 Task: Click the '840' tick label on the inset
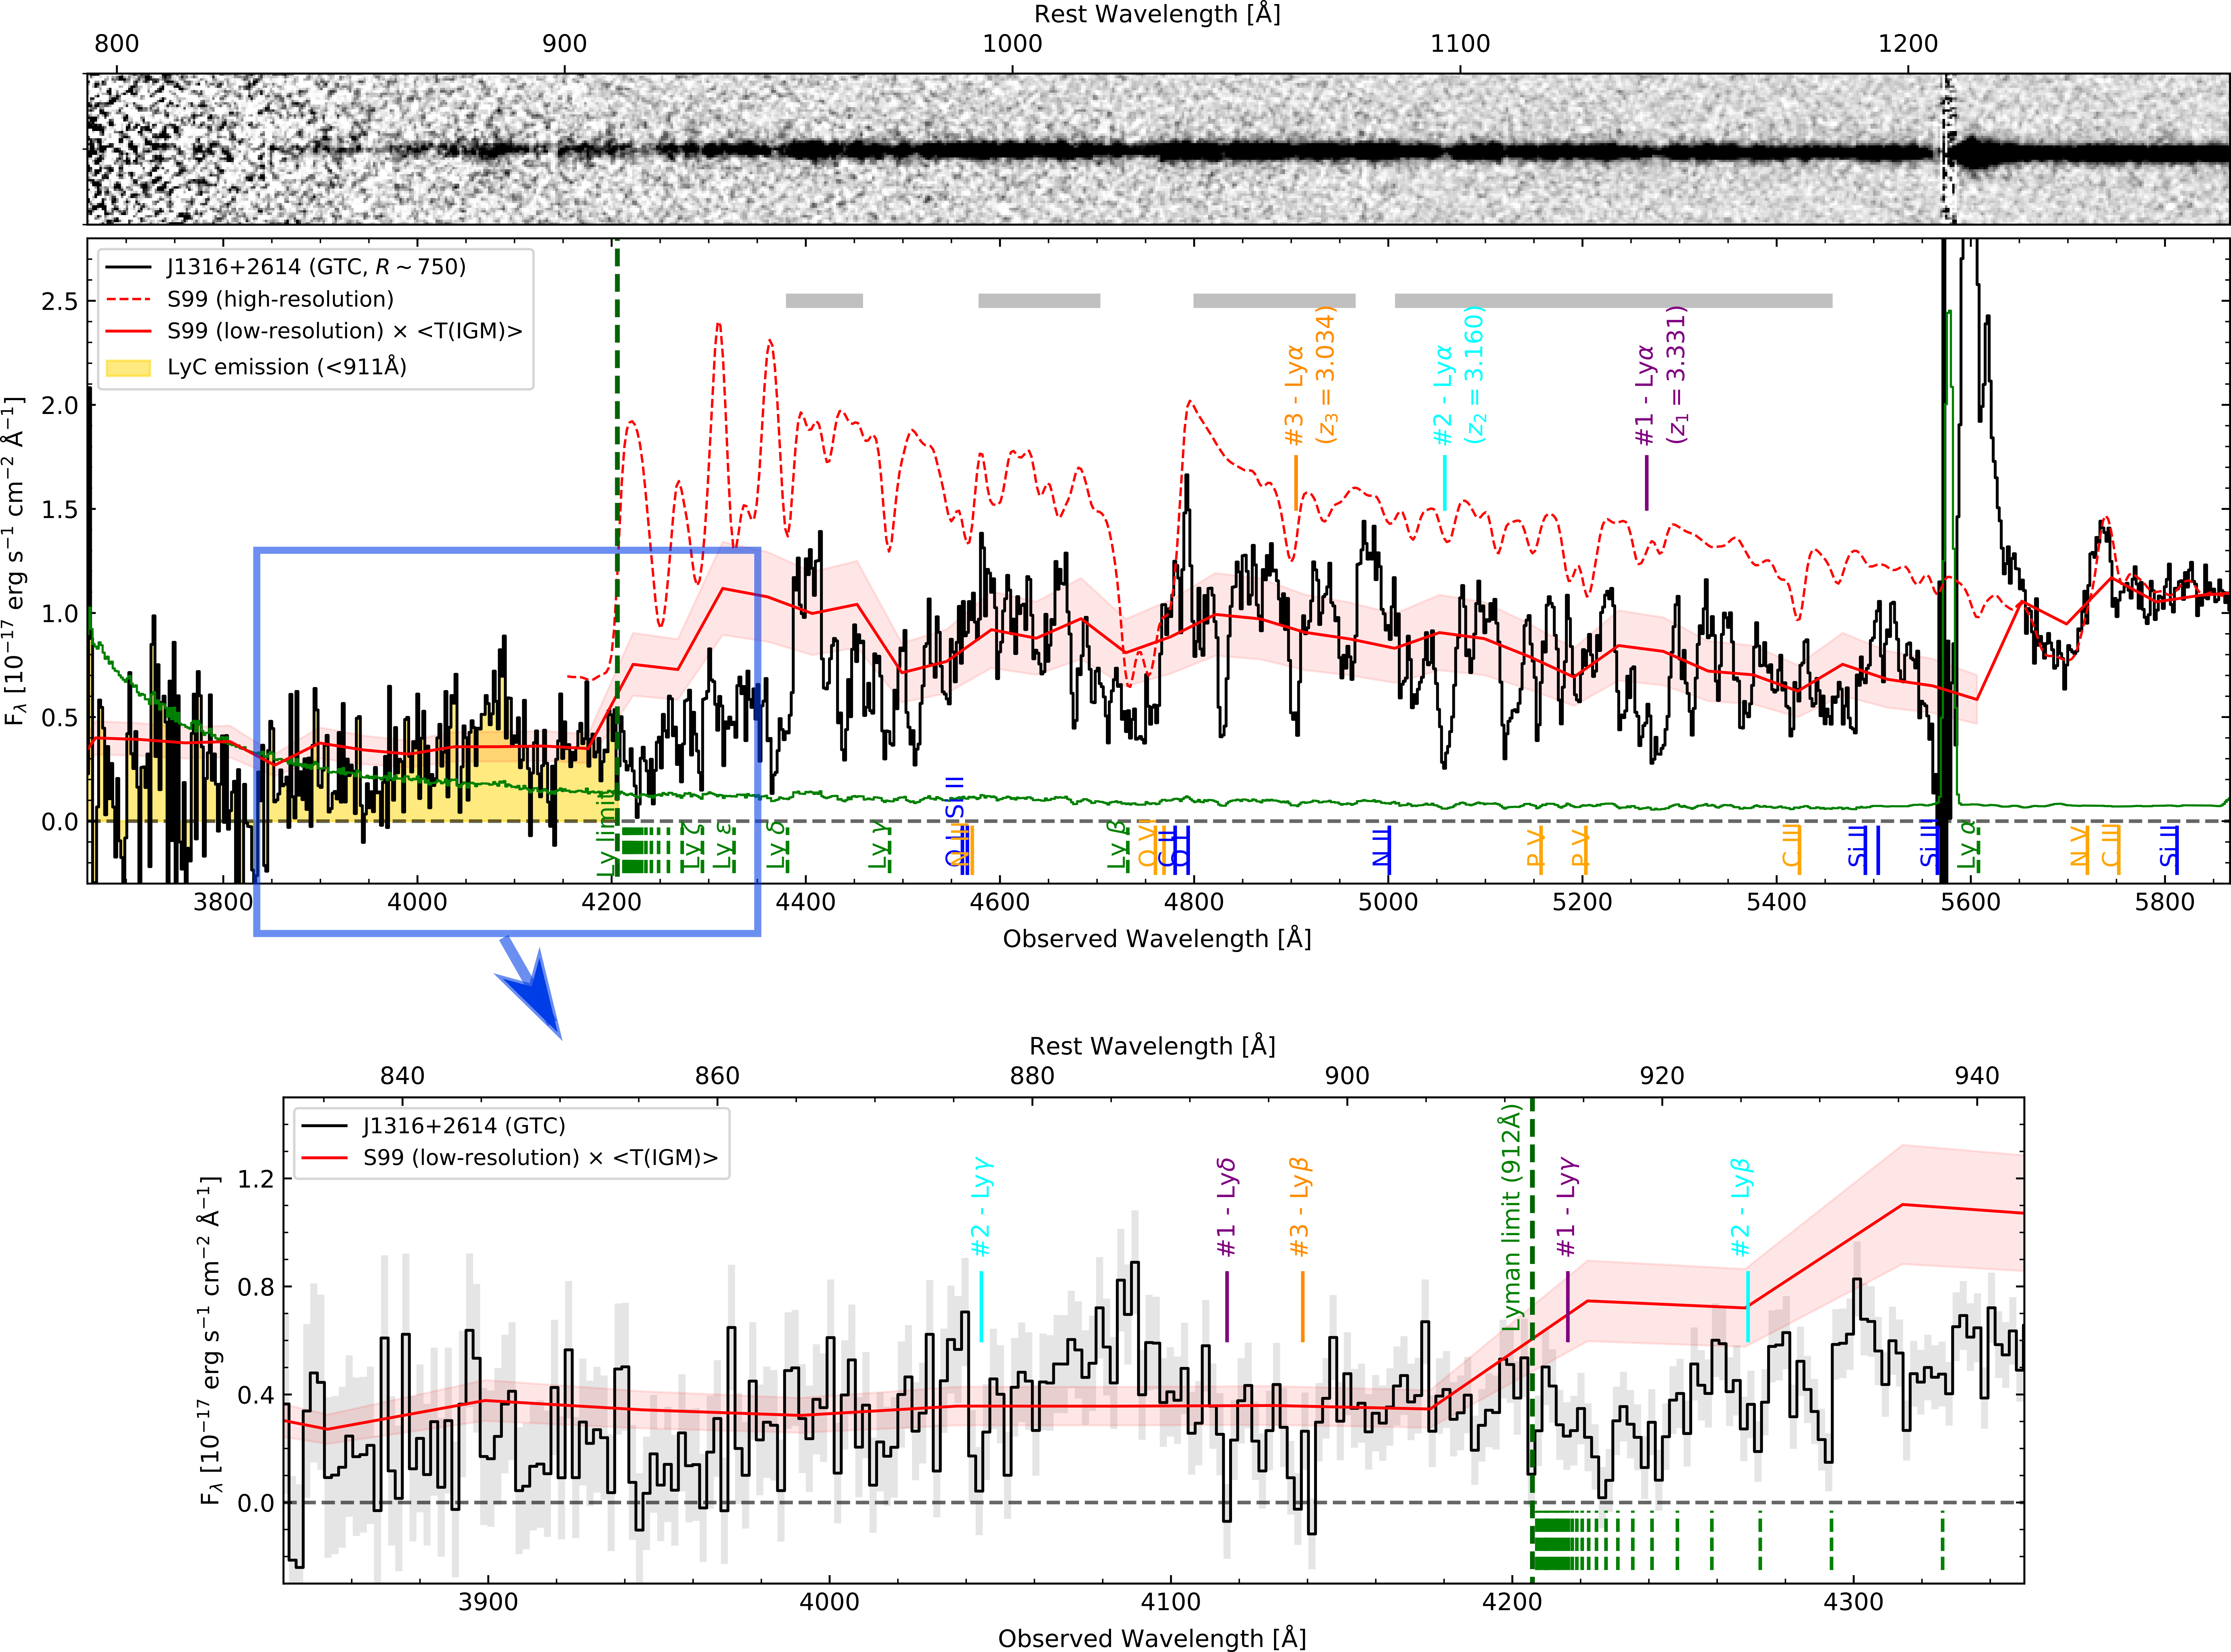tap(402, 1076)
